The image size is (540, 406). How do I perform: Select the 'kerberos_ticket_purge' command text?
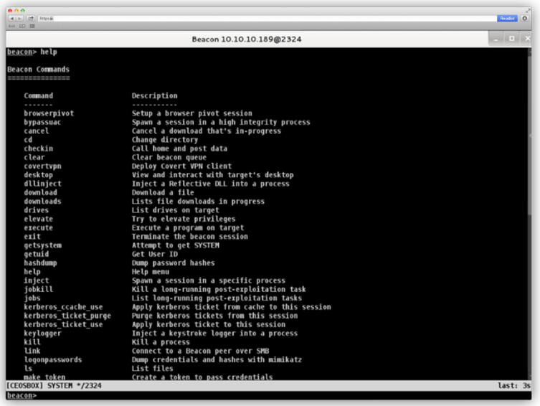click(67, 316)
